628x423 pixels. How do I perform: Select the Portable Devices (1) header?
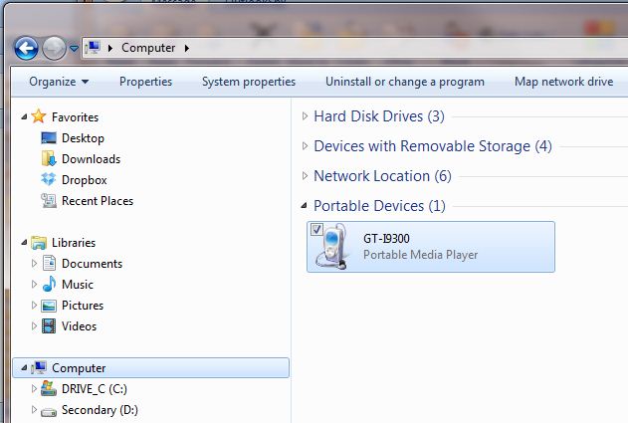point(379,206)
